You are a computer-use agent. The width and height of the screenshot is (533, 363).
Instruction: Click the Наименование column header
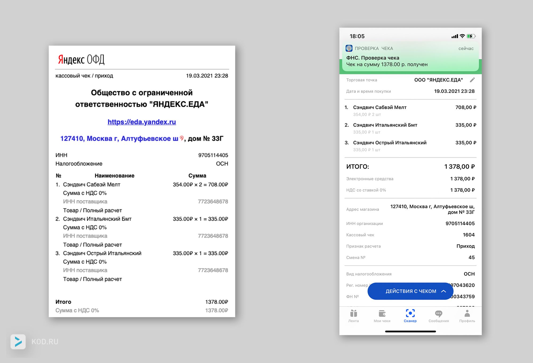pos(115,176)
